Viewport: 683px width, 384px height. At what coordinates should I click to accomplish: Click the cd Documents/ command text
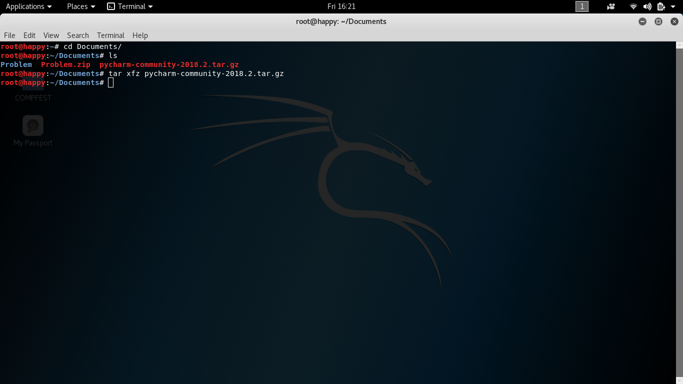click(92, 46)
